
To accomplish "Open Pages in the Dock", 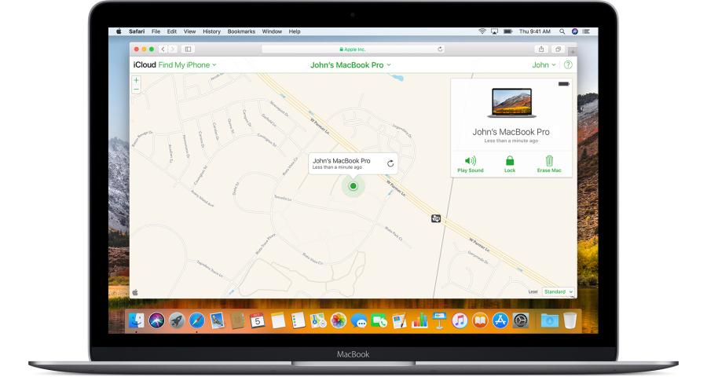I will [x=399, y=320].
